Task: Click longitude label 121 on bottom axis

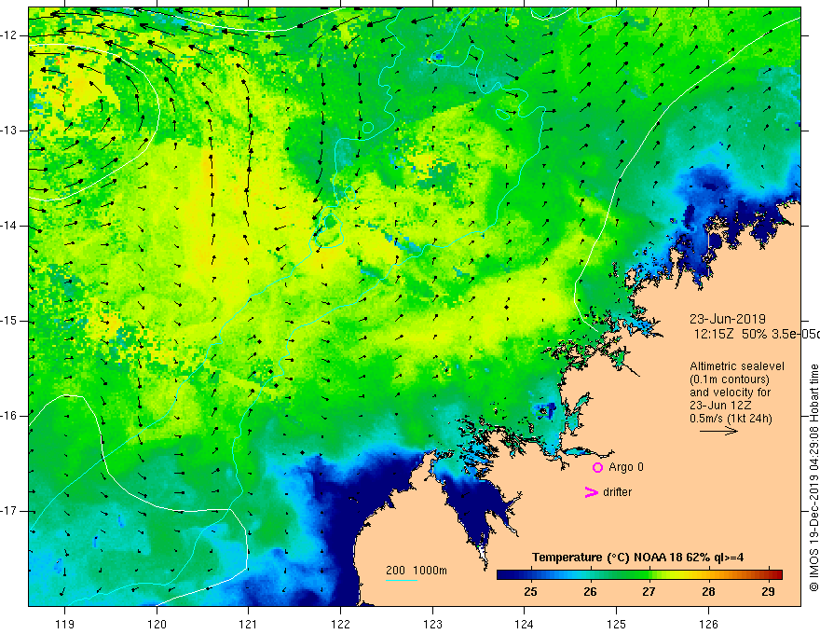Action: [x=249, y=624]
